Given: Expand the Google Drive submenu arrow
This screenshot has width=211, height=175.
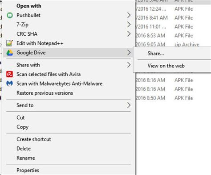Looking at the screenshot, I should pyautogui.click(x=129, y=53).
